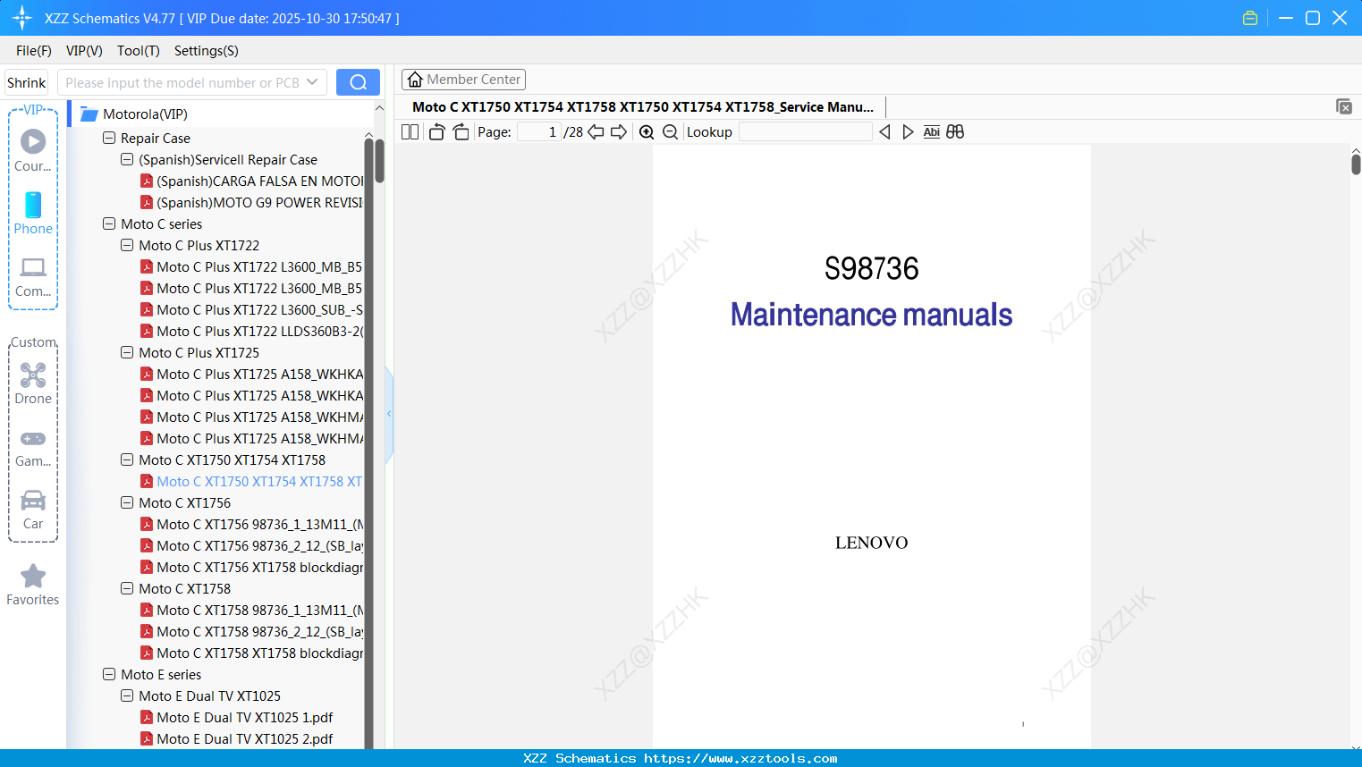The image size is (1362, 767).
Task: Open the Tool(T) menu
Action: 138,51
